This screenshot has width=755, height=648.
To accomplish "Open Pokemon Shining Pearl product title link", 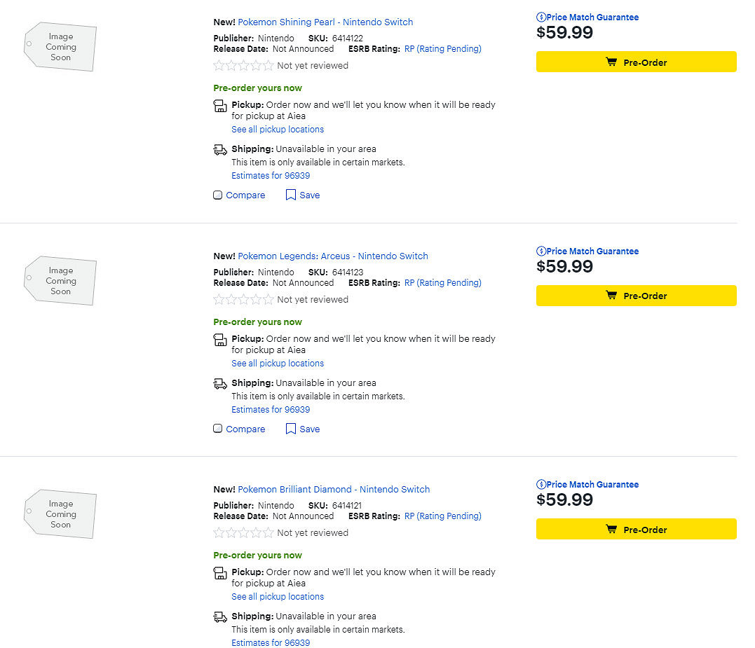I will coord(325,22).
